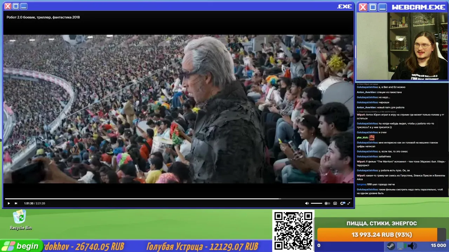Select chat message 'о, если так, то это секас'
The width and height of the screenshot is (449, 252).
pyautogui.click(x=393, y=152)
